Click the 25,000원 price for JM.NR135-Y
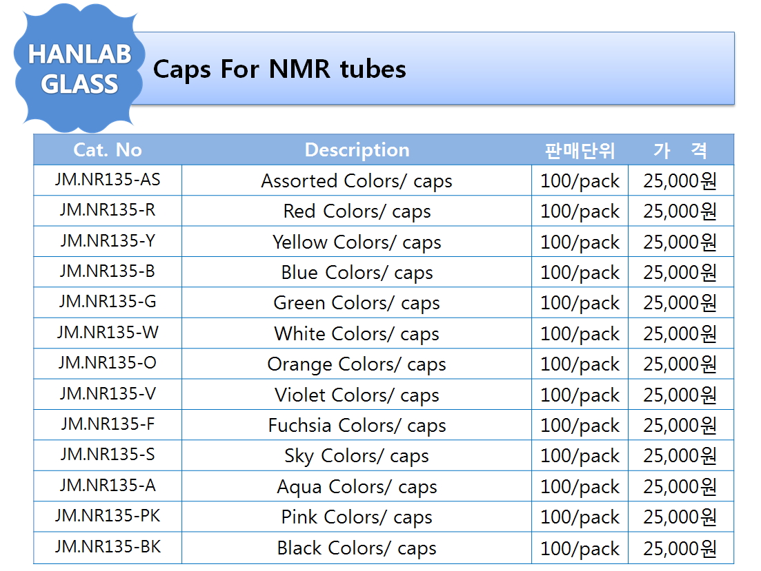This screenshot has width=761, height=571. pos(680,242)
